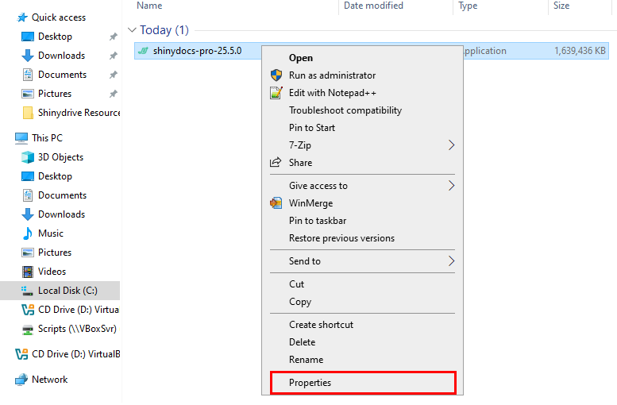
Task: Open the Videos folder in sidebar
Action: click(x=52, y=272)
